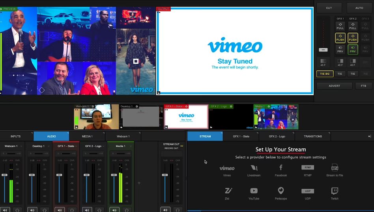Screen dimensions: 374x212
Task: Expand the Desktop 1 channel dropdown
Action: [48, 146]
